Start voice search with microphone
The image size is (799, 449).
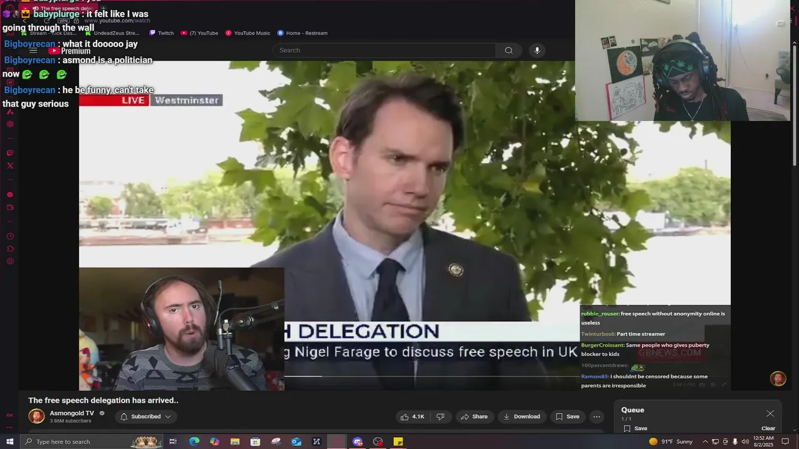point(537,50)
